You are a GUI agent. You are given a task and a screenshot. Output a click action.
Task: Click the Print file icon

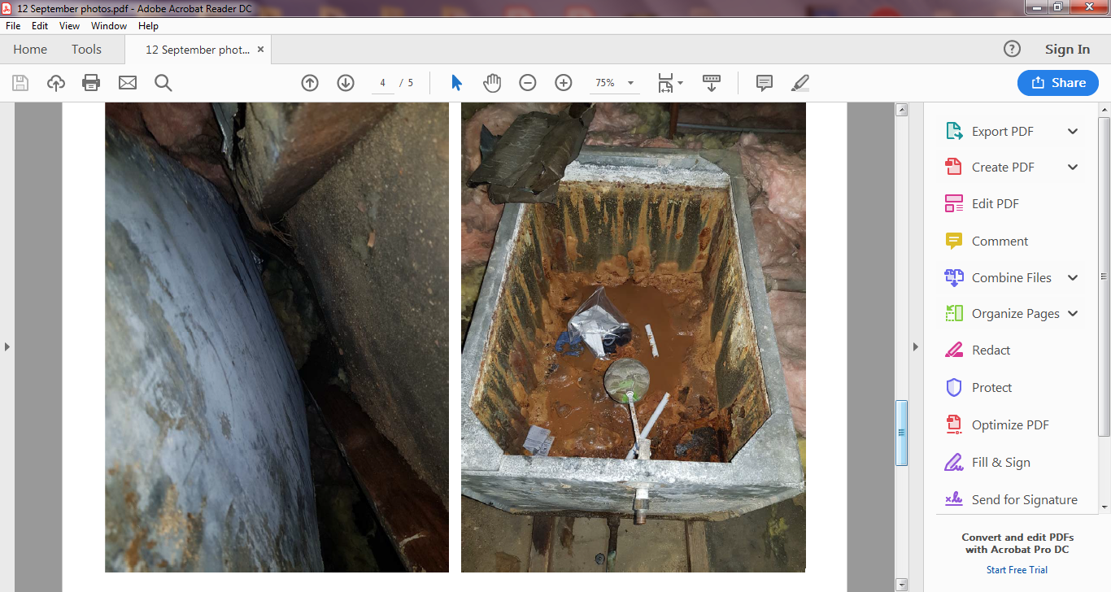[x=91, y=83]
